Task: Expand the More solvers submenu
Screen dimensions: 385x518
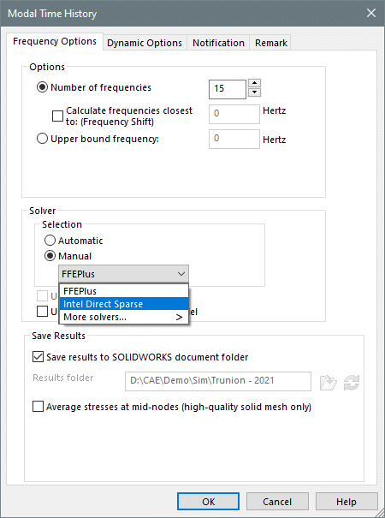Action: pos(124,317)
